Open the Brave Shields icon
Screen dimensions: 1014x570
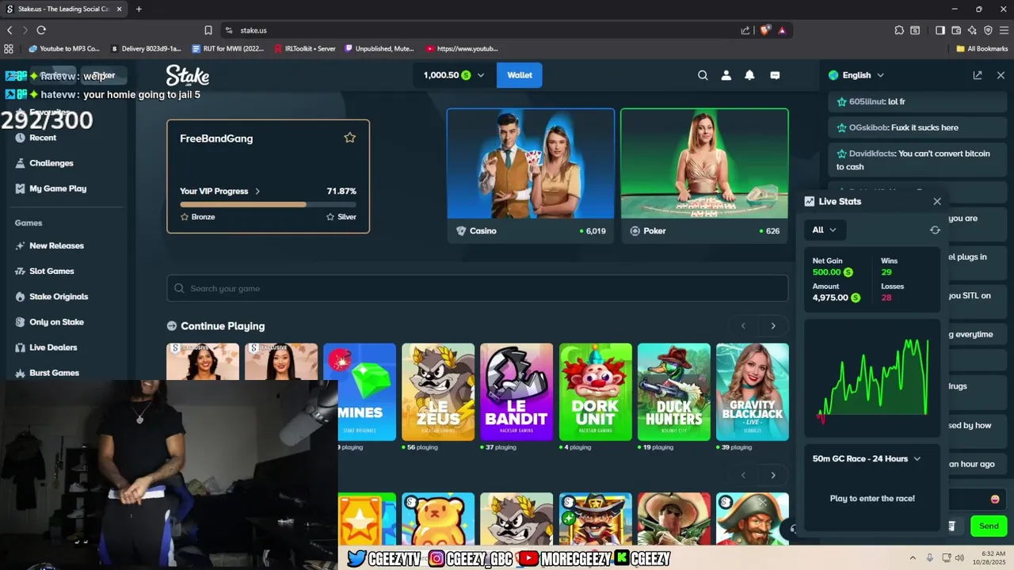point(765,30)
